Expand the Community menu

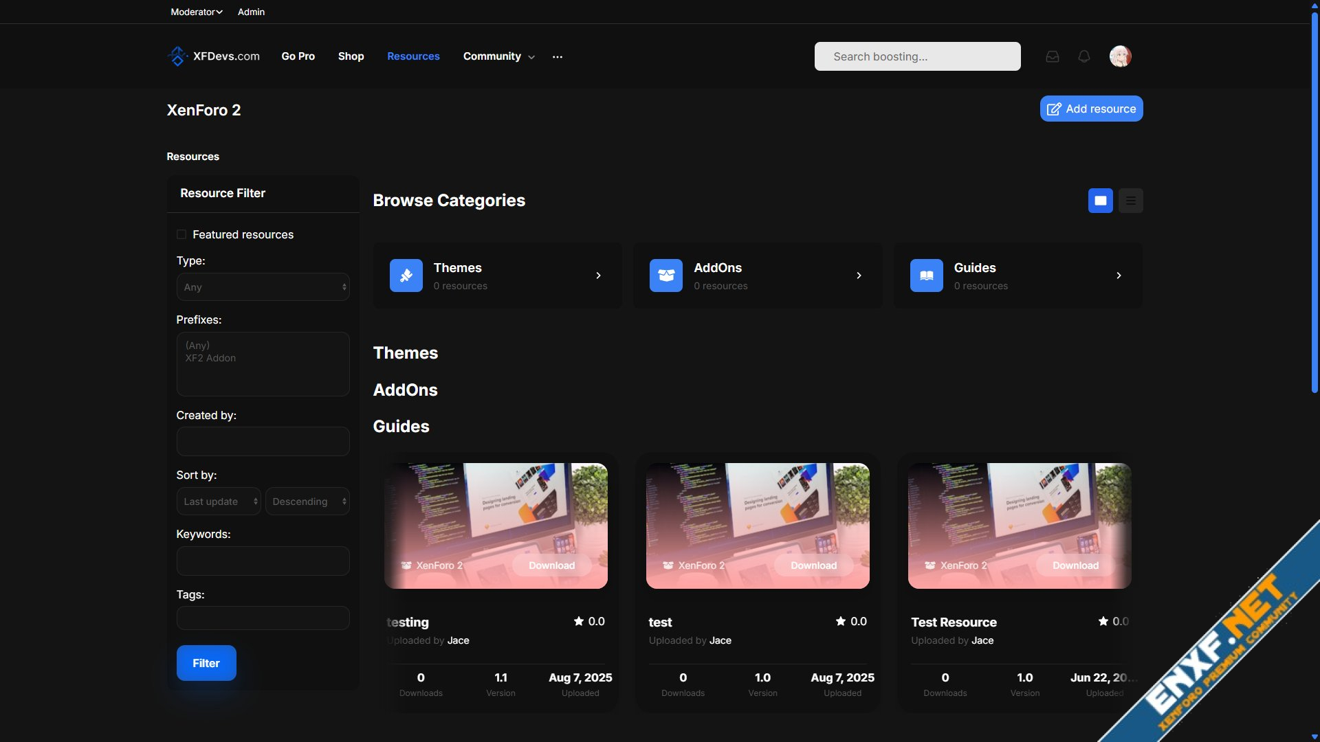point(499,56)
